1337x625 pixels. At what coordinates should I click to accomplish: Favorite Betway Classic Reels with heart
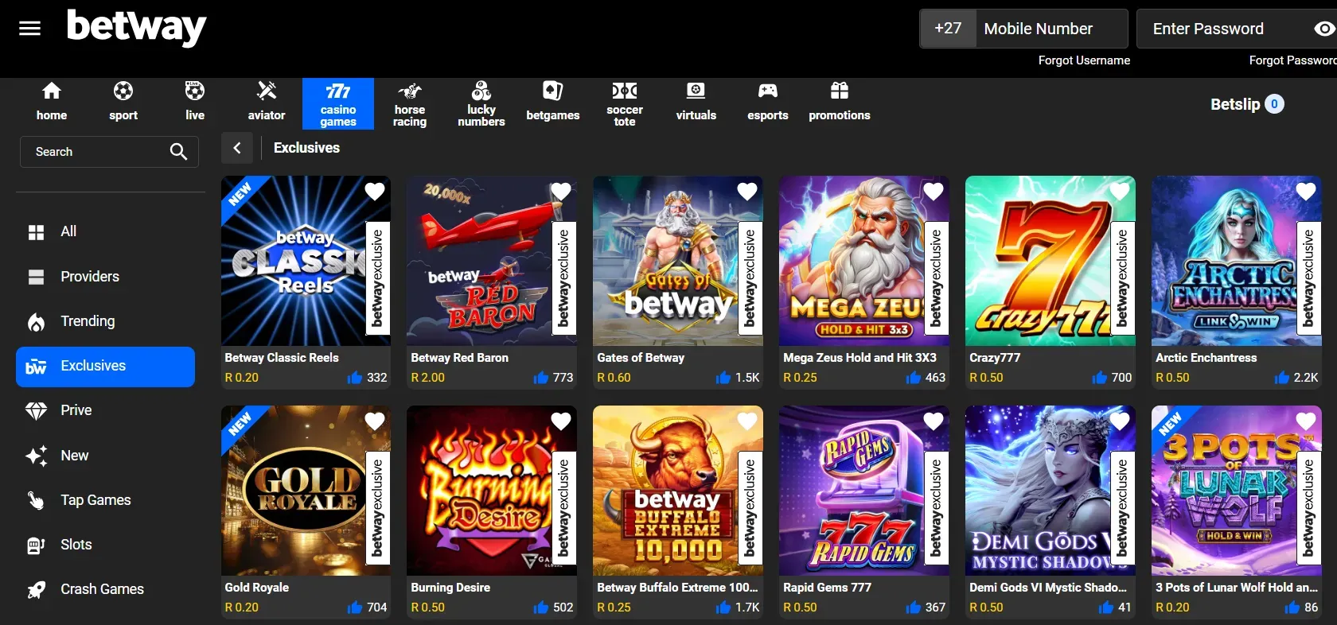pyautogui.click(x=374, y=192)
